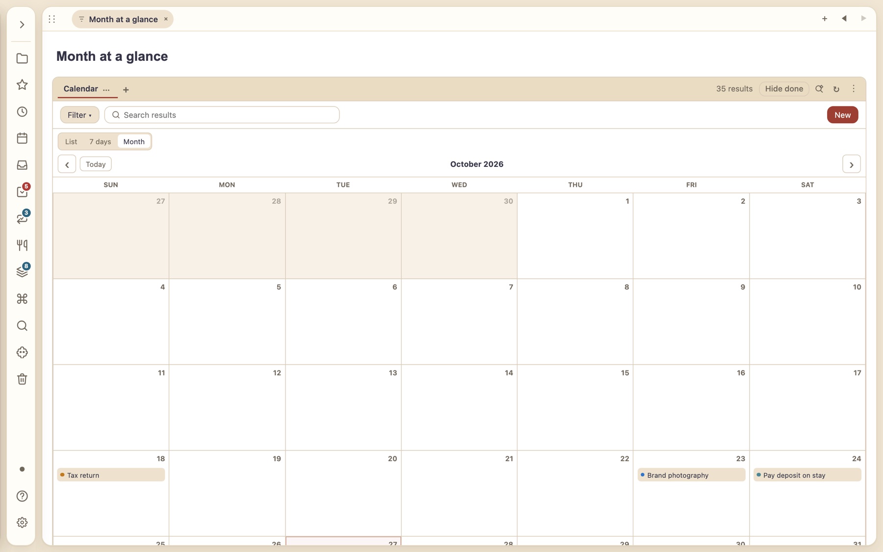The height and width of the screenshot is (552, 883).
Task: Open the Pay deposit on stay event
Action: 807,475
